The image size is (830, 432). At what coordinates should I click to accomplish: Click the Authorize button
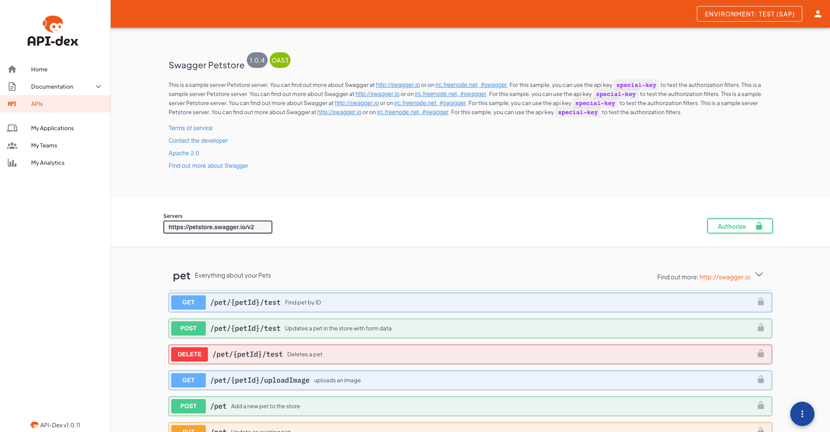(x=740, y=226)
